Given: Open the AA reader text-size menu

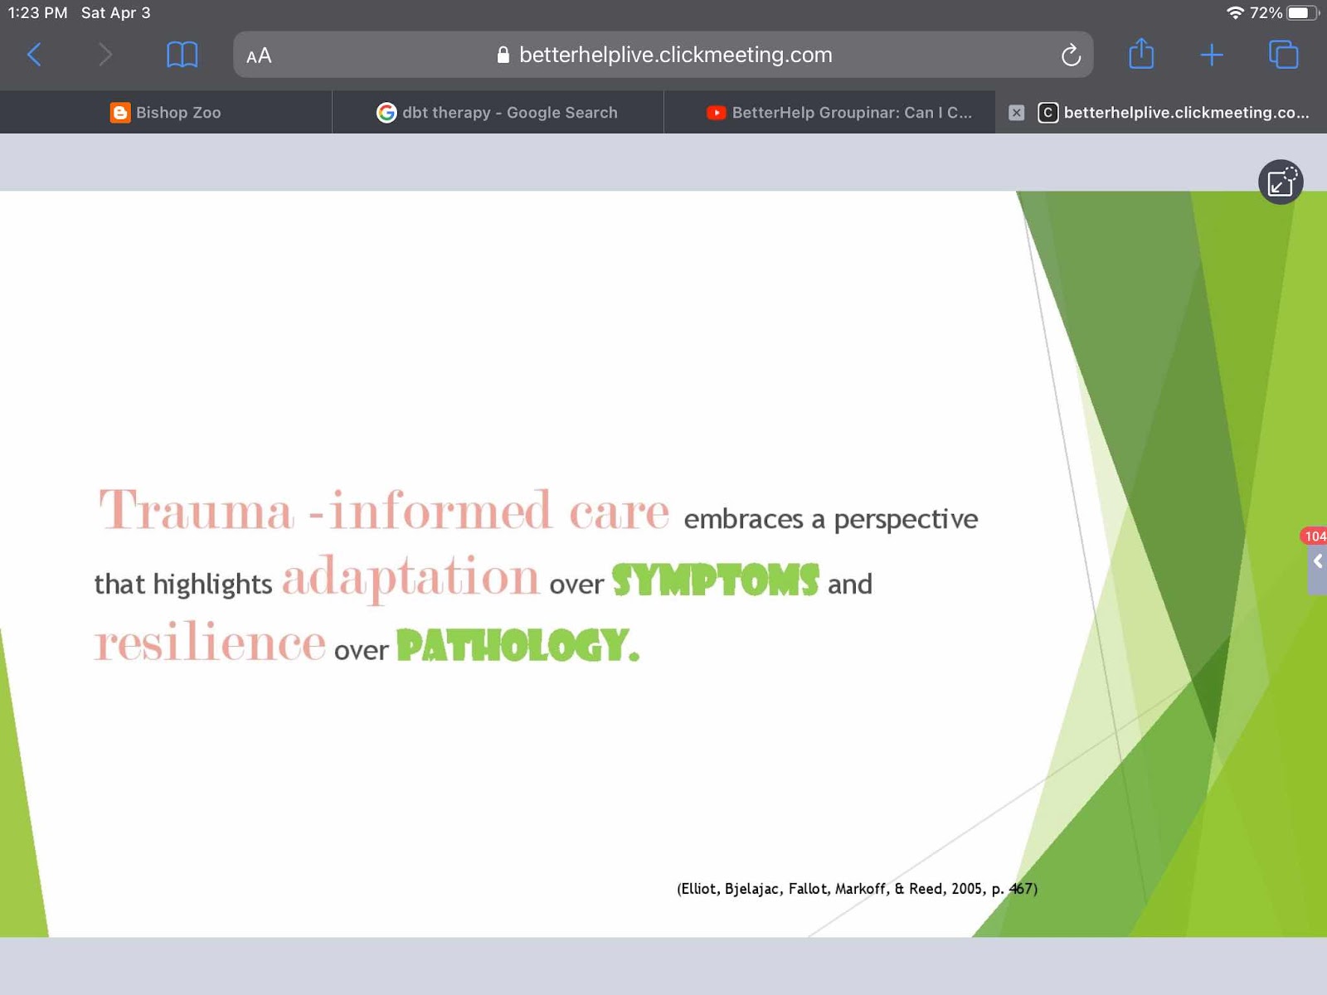Looking at the screenshot, I should pos(259,56).
